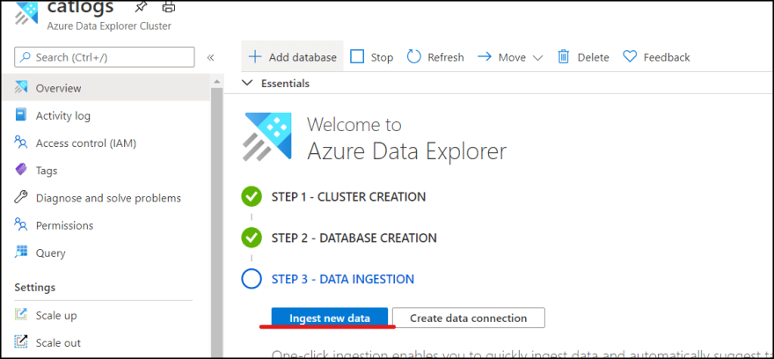Image resolution: width=774 pixels, height=359 pixels.
Task: Click Step 1 green checkmark
Action: 252,197
